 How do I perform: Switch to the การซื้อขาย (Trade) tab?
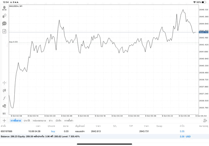click(x=15, y=121)
